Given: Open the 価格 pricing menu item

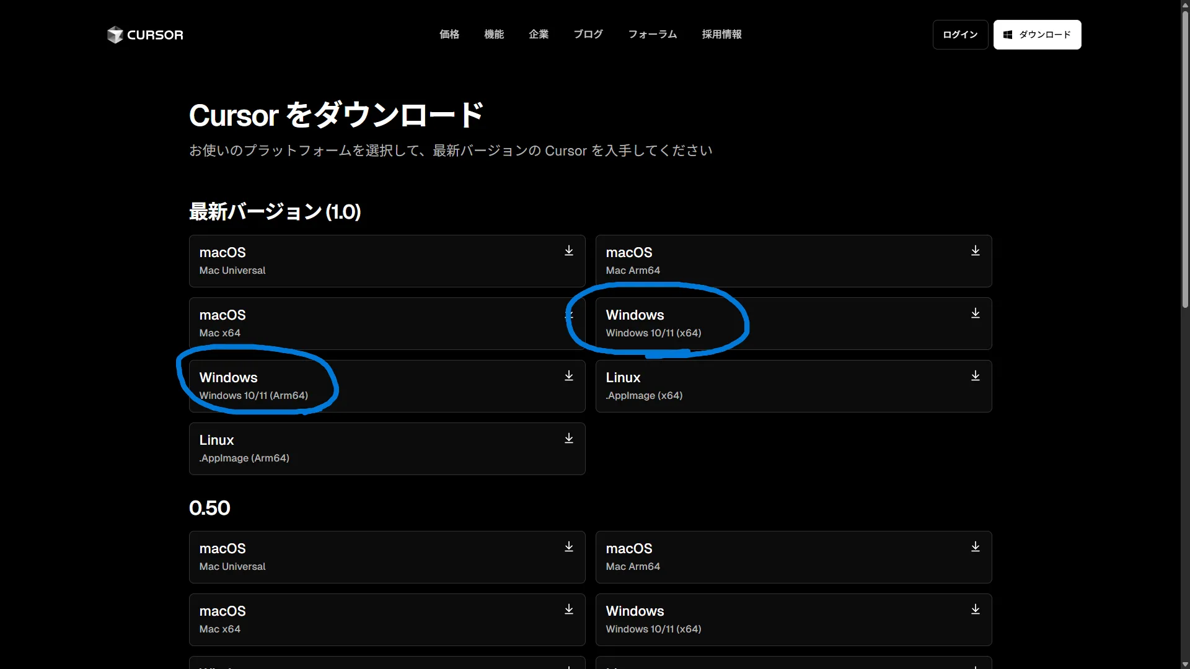Looking at the screenshot, I should [449, 35].
